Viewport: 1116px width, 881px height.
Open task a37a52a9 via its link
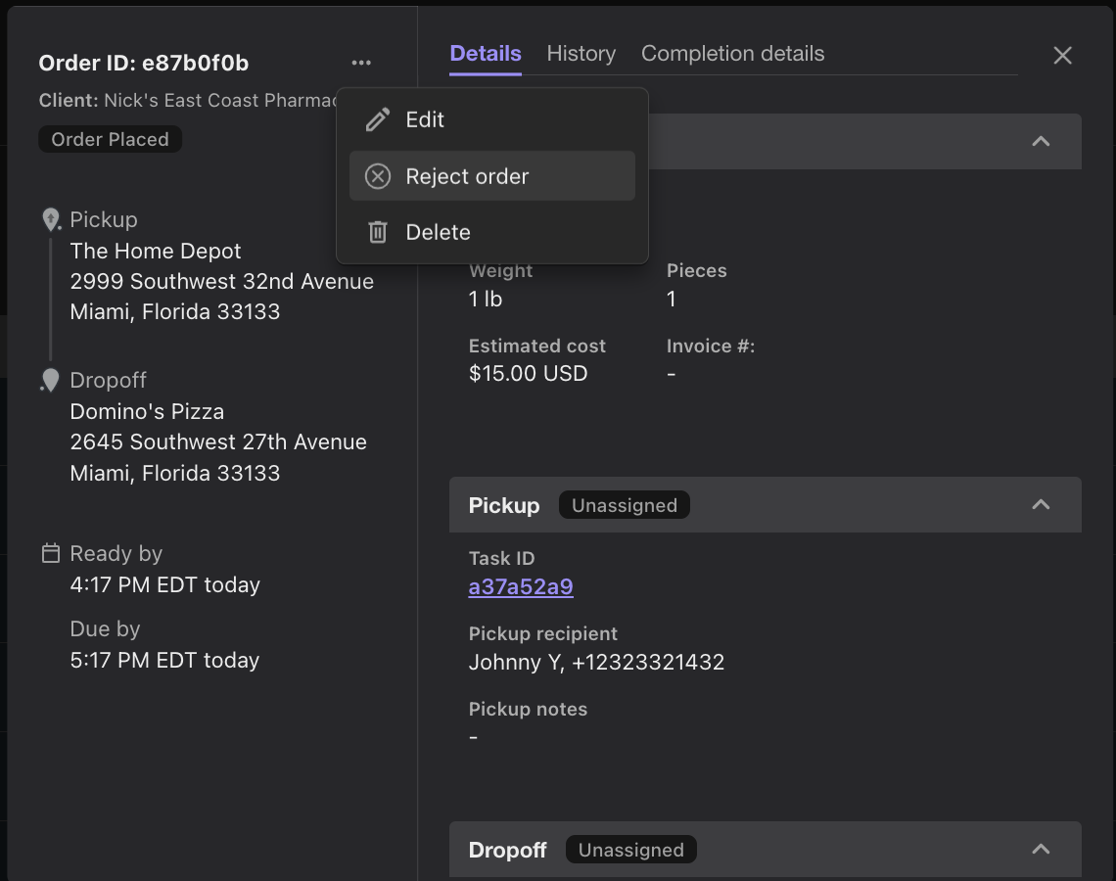[521, 586]
